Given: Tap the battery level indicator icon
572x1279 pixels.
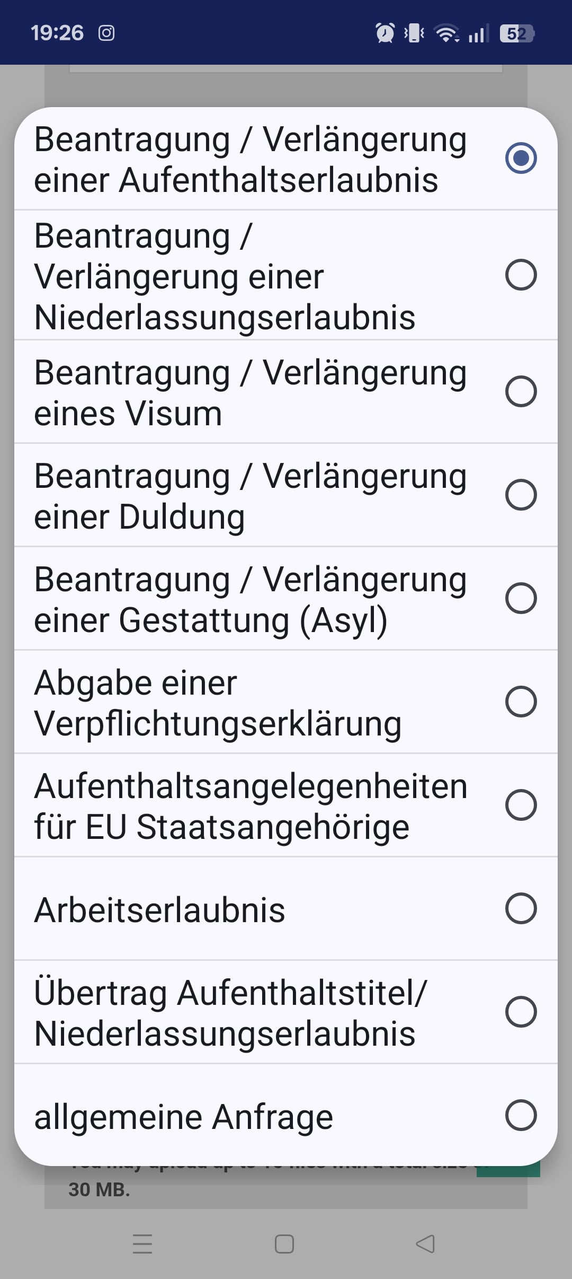Looking at the screenshot, I should [x=516, y=33].
